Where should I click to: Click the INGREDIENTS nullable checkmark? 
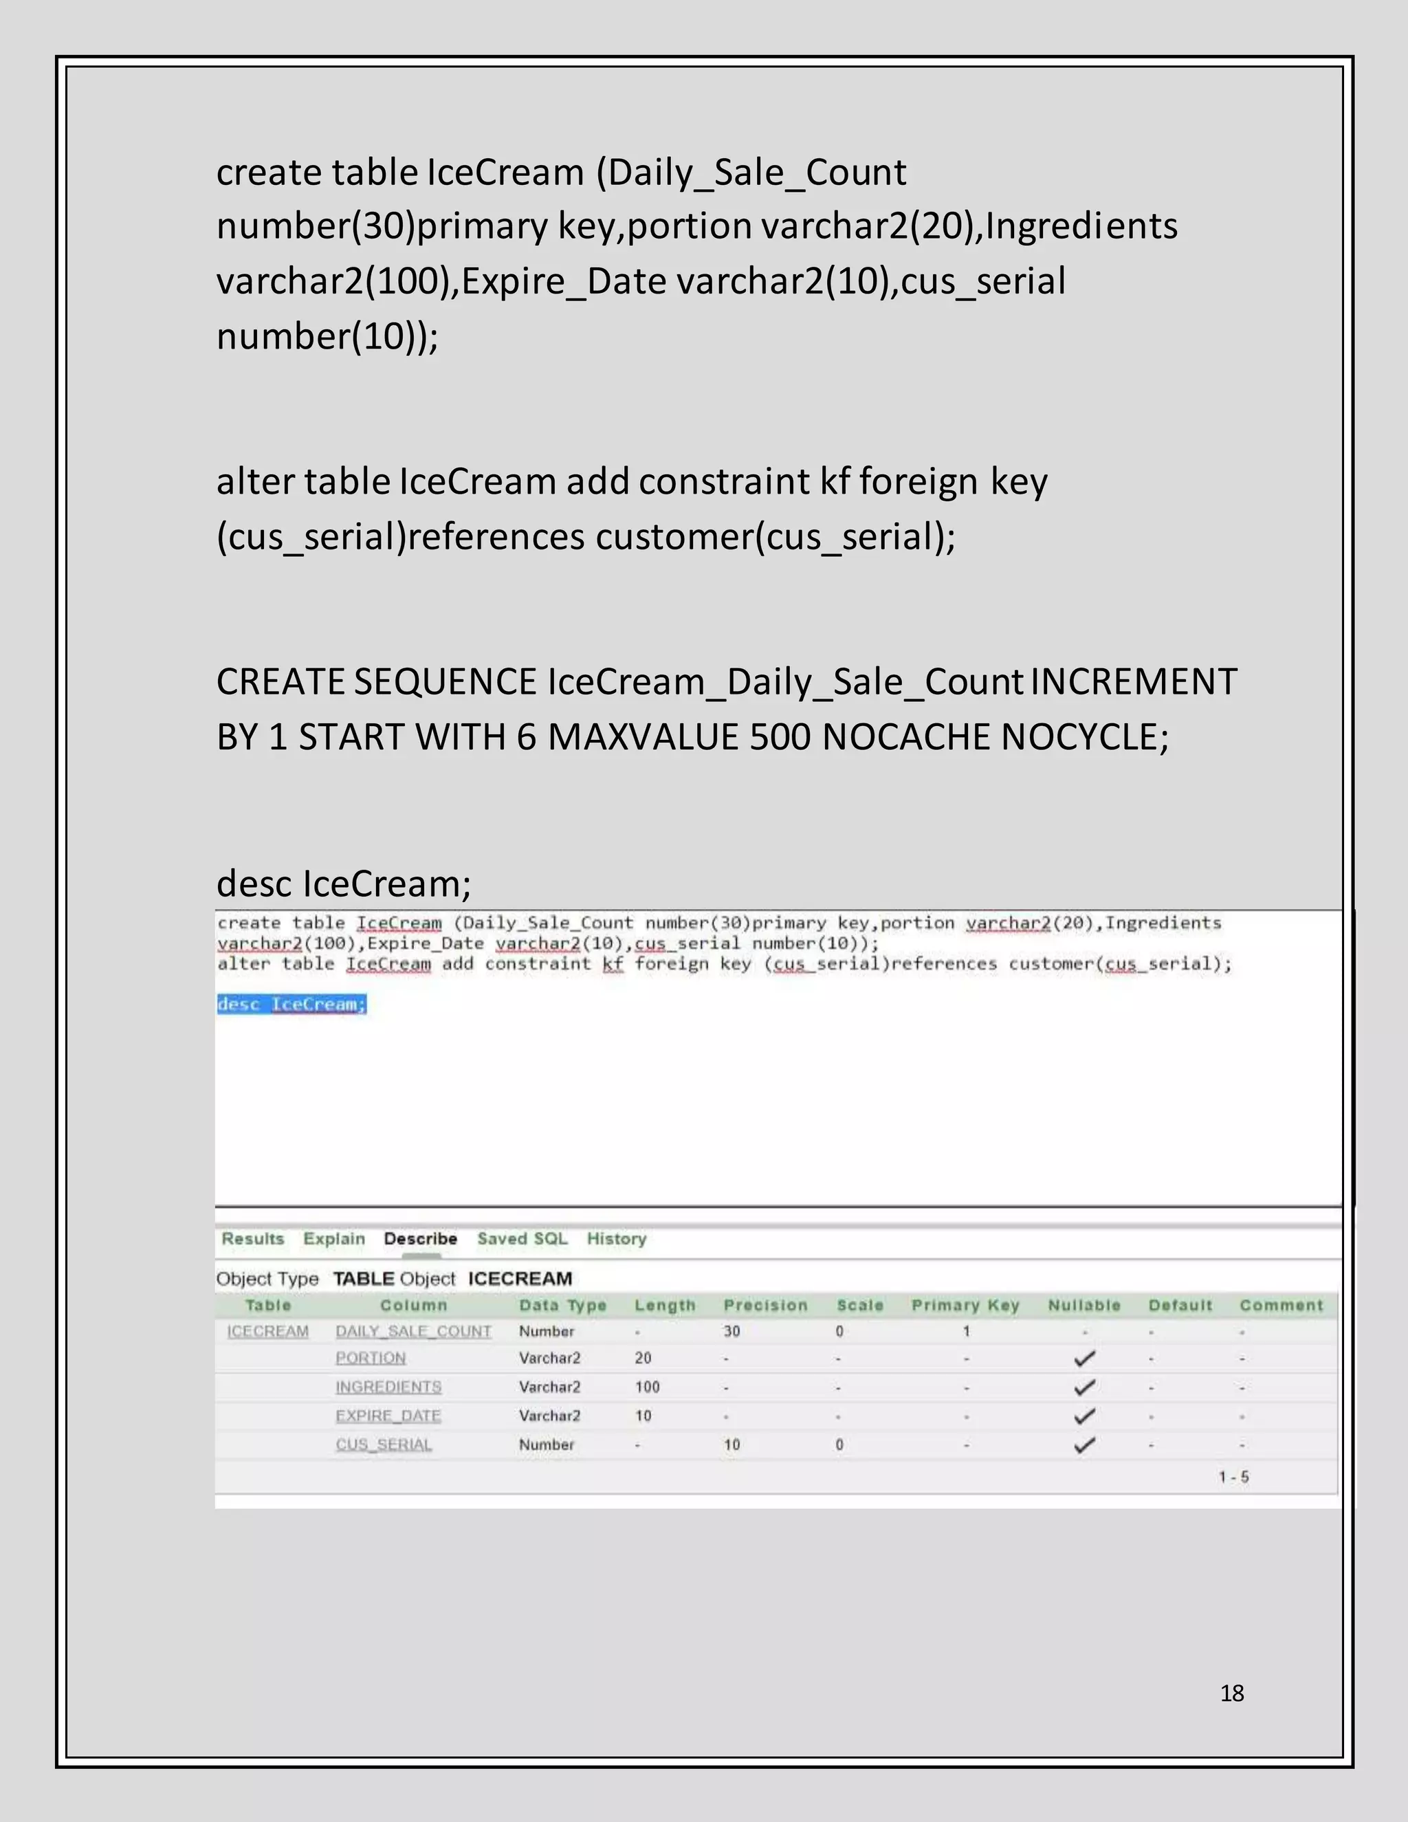pyautogui.click(x=1084, y=1387)
